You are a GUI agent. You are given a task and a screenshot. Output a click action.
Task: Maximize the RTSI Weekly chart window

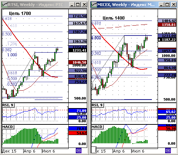pyautogui.click(x=78, y=5)
